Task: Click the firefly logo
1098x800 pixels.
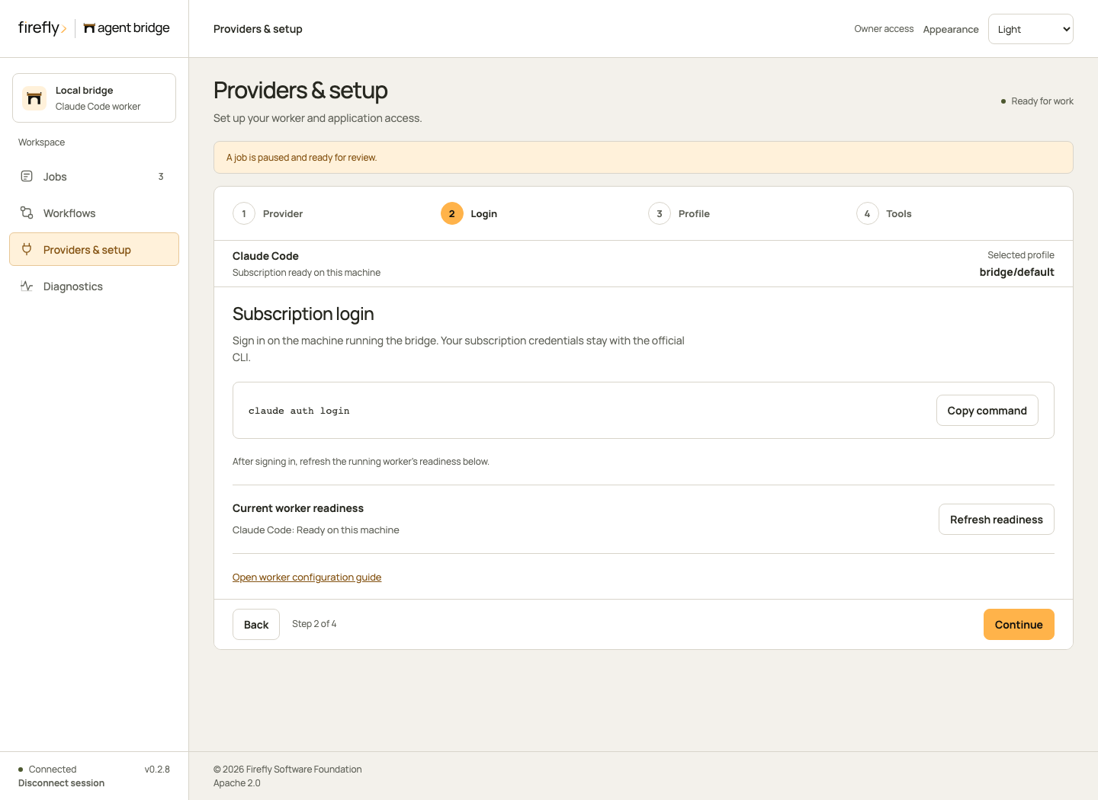Action: [42, 28]
